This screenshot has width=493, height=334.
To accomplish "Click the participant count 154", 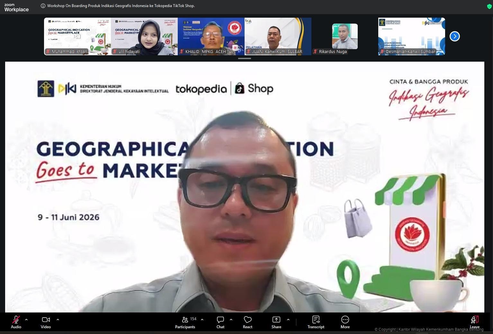I will tap(193, 319).
